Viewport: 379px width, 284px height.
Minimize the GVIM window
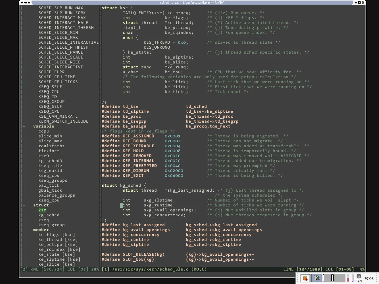pyautogui.click(x=356, y=2)
